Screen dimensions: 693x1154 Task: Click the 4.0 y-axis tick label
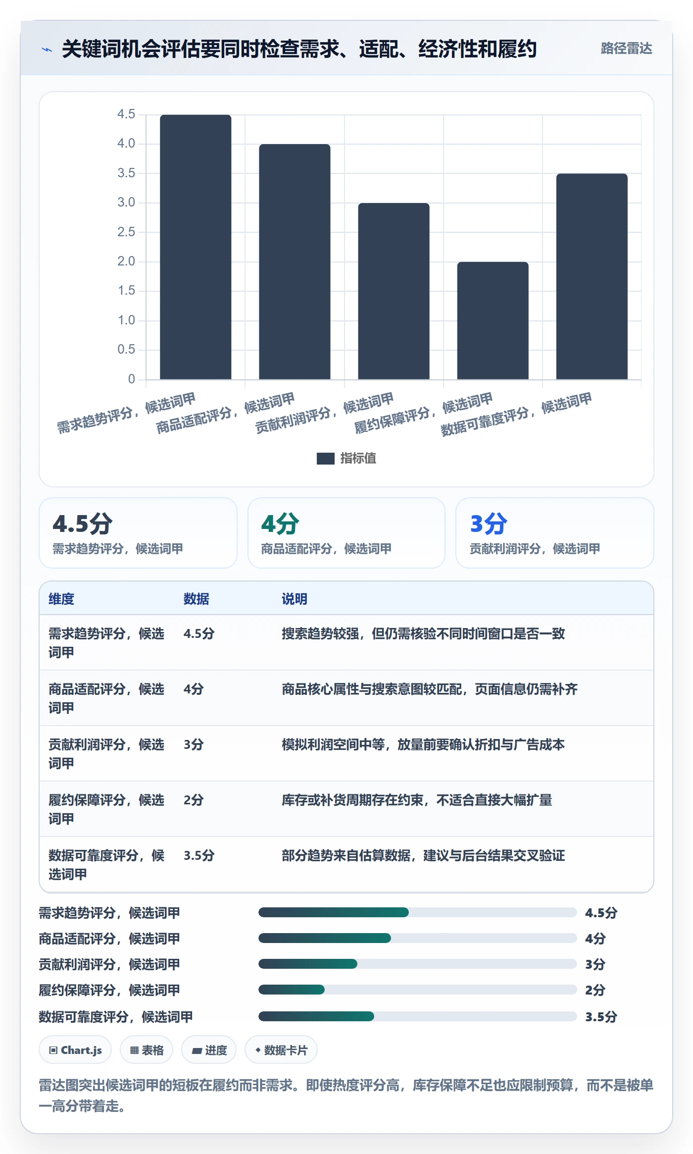pos(126,144)
